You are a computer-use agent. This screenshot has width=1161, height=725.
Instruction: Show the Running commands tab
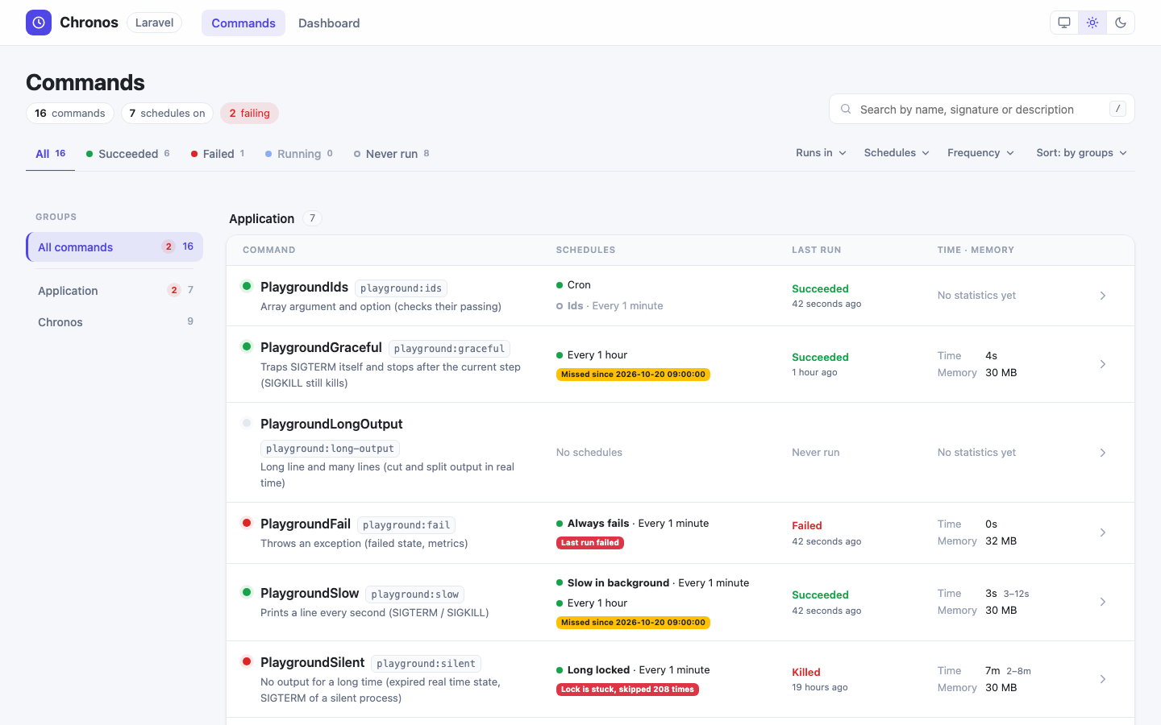(x=298, y=153)
